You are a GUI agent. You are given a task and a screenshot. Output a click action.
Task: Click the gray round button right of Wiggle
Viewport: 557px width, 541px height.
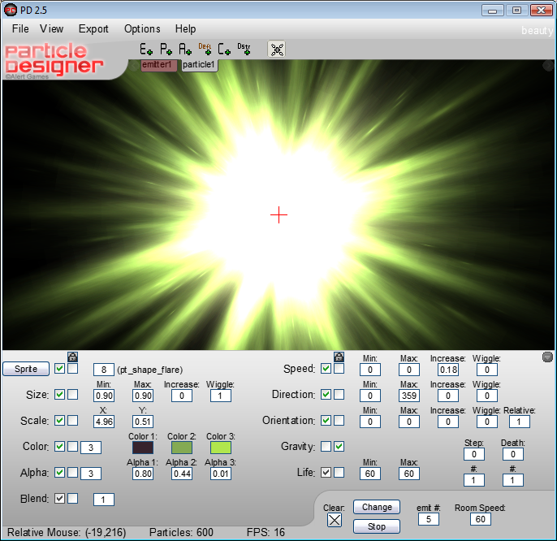point(548,357)
